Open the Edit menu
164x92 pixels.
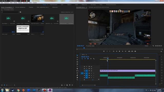coord(7,3)
